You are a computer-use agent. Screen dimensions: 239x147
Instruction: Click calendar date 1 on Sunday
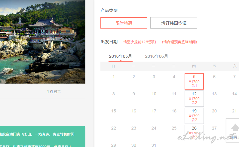(x=113, y=77)
